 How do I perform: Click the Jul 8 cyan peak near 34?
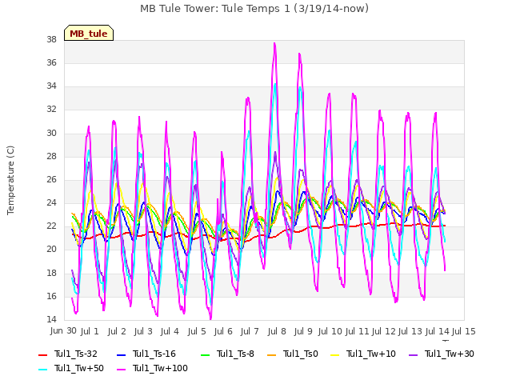pos(275,85)
